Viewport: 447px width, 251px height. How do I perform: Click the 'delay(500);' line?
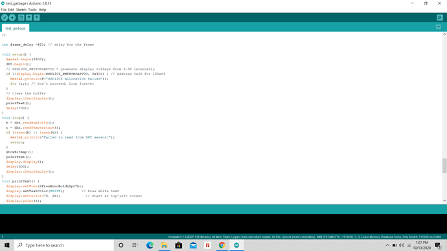(x=17, y=166)
